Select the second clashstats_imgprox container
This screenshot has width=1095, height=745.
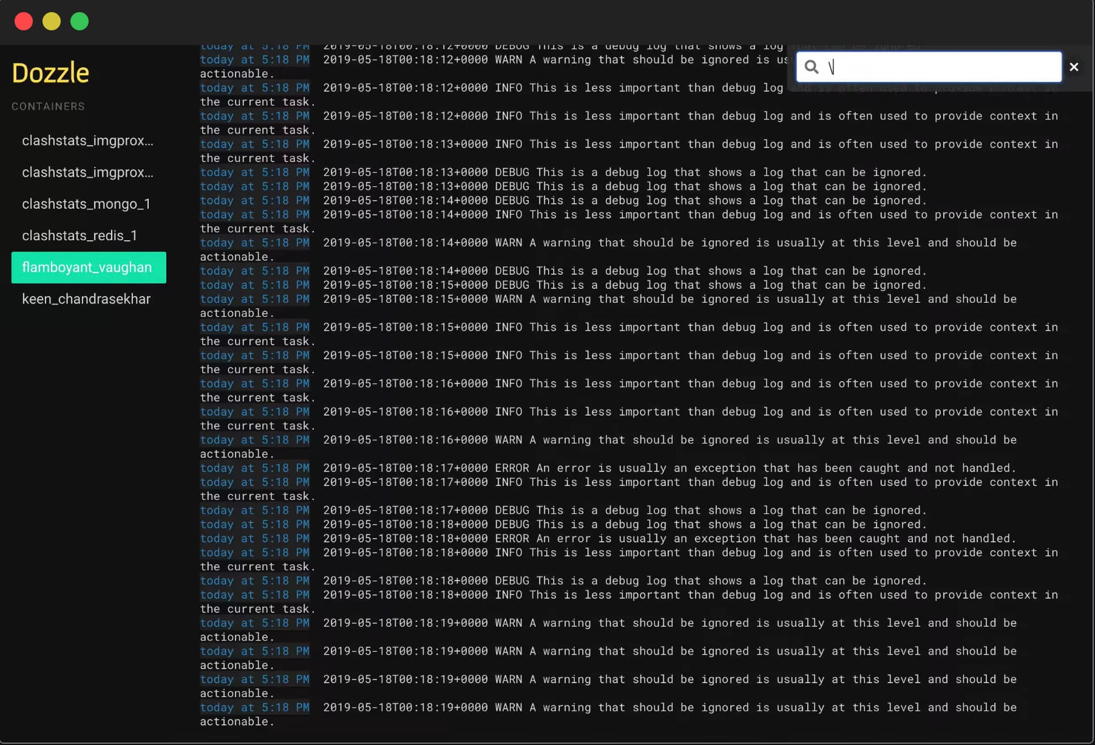pyautogui.click(x=88, y=172)
